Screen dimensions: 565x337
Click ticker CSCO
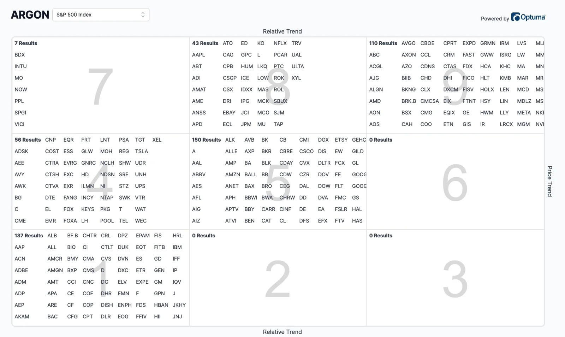coord(306,151)
